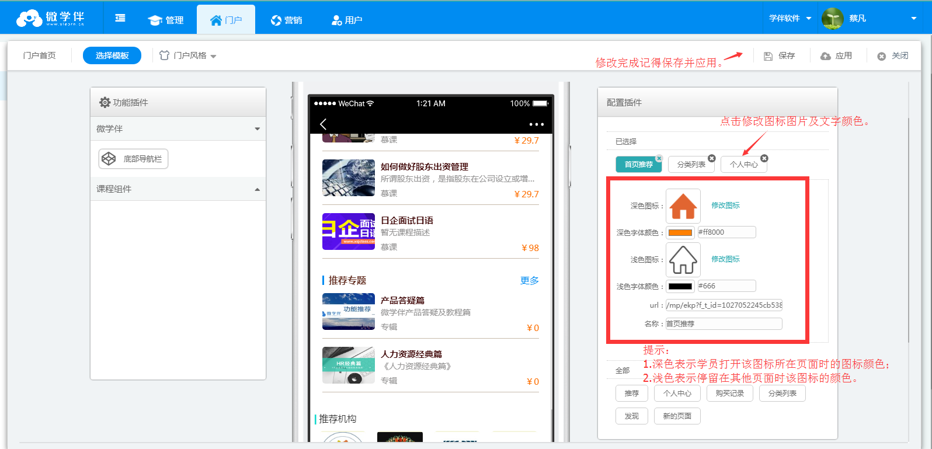932x449 pixels.
Task: Click 更多 next to 推荐专题
Action: 530,281
